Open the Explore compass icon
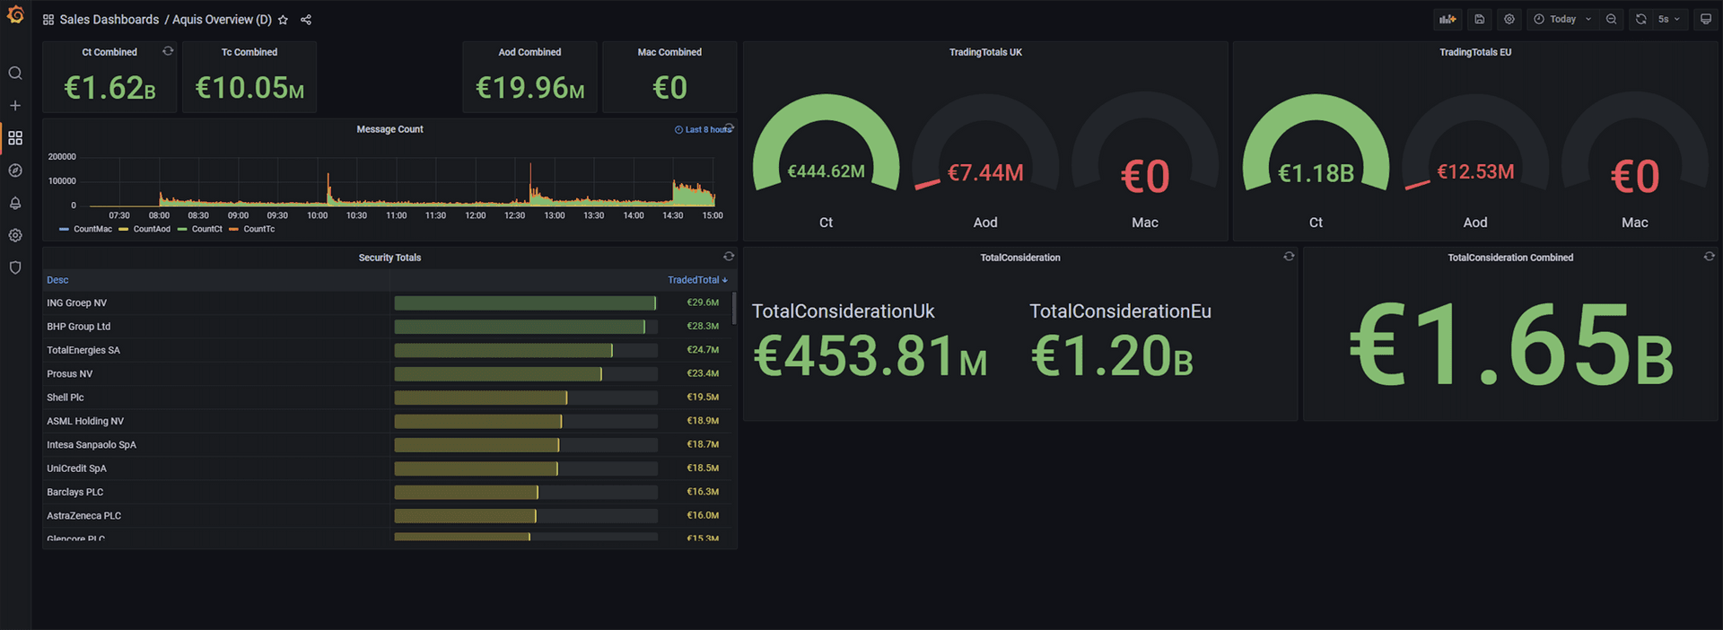Viewport: 1723px width, 630px height. click(x=15, y=171)
